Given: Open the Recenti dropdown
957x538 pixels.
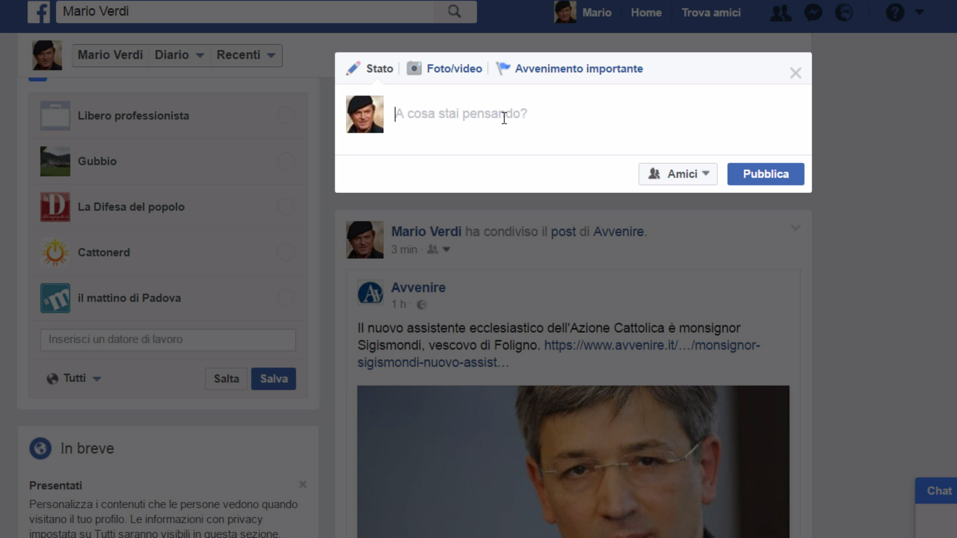Looking at the screenshot, I should click(246, 55).
